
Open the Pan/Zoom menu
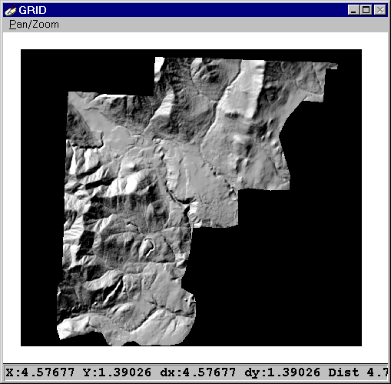[x=34, y=25]
